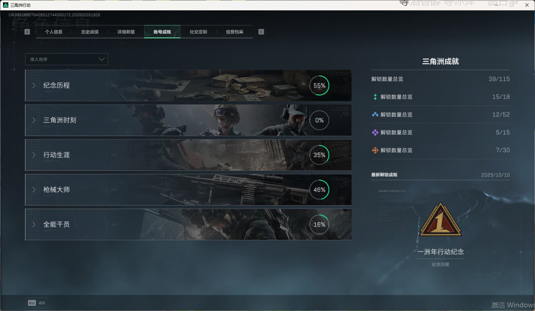Click the green rarity icon beside 15/18
The image size is (535, 311).
tap(375, 97)
